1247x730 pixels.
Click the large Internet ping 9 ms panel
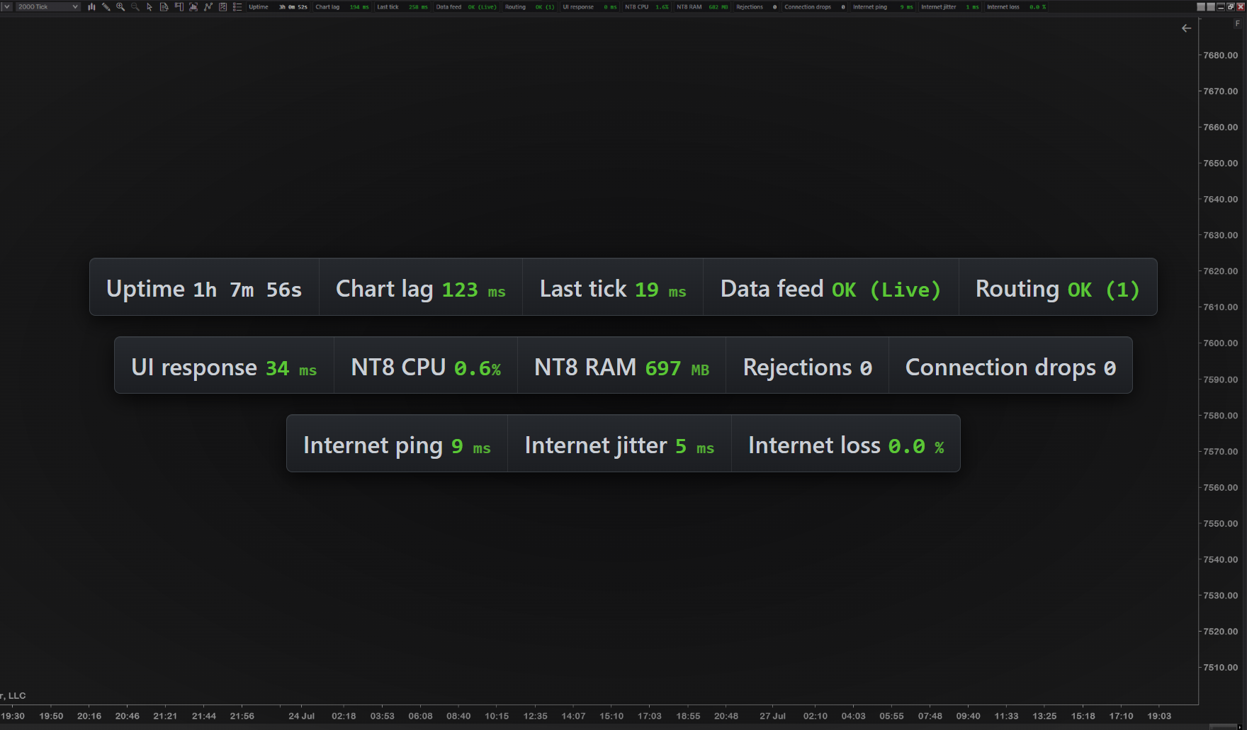[397, 443]
